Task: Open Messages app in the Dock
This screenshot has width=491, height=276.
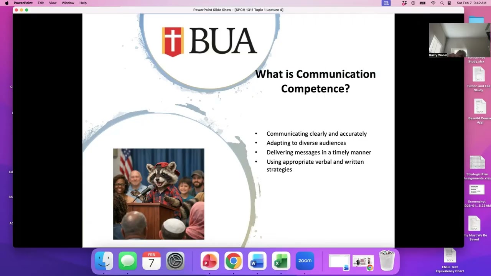Action: pyautogui.click(x=128, y=261)
